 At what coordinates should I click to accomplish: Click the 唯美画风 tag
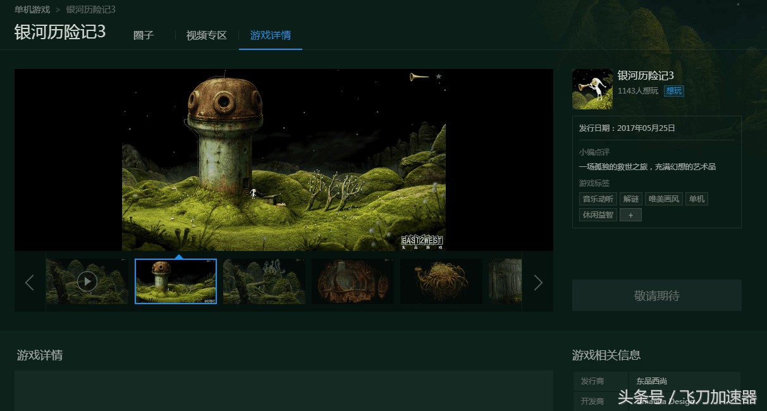click(664, 199)
